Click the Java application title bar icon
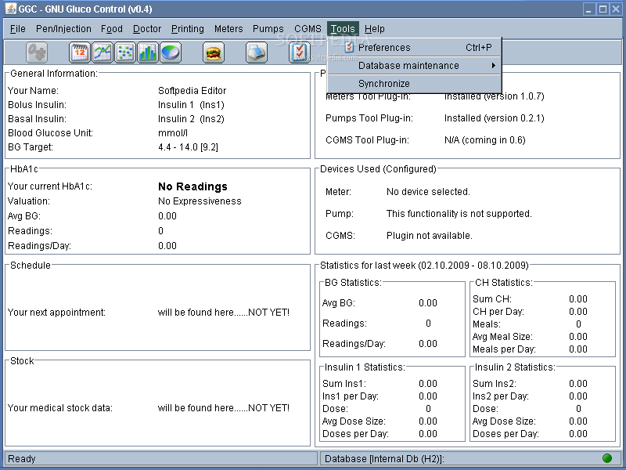 [11, 9]
